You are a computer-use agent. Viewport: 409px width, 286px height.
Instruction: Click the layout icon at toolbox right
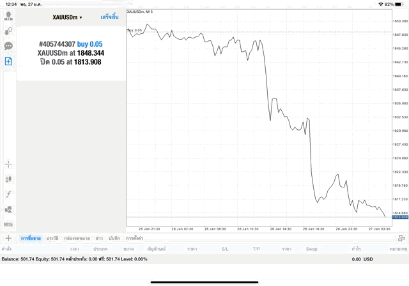coord(401,237)
